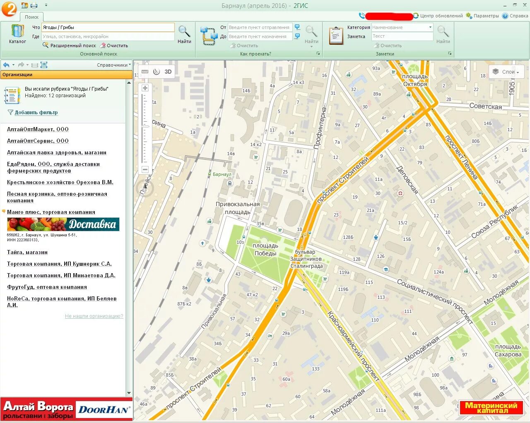Open the 2GIS orange application menu button
The width and height of the screenshot is (530, 423).
[x=9, y=9]
